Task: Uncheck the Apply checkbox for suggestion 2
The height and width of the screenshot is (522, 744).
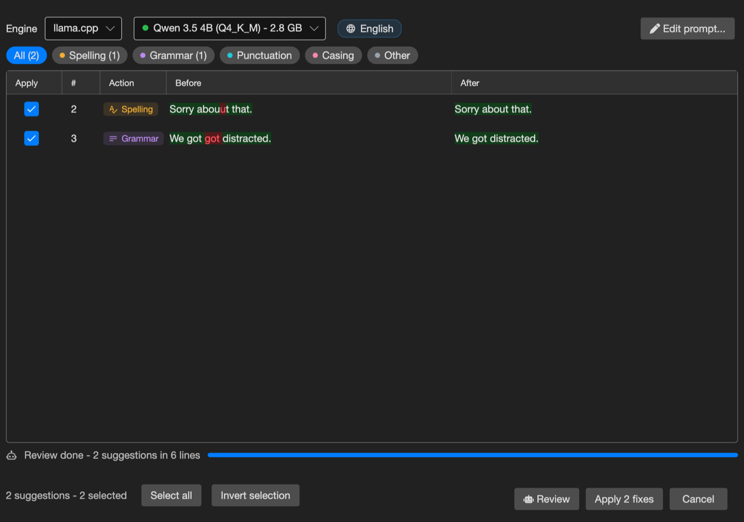Action: pos(31,109)
